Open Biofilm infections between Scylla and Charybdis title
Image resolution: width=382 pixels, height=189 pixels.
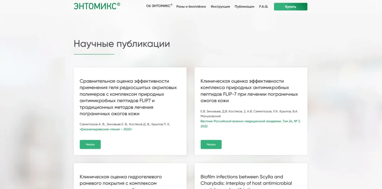246,182
